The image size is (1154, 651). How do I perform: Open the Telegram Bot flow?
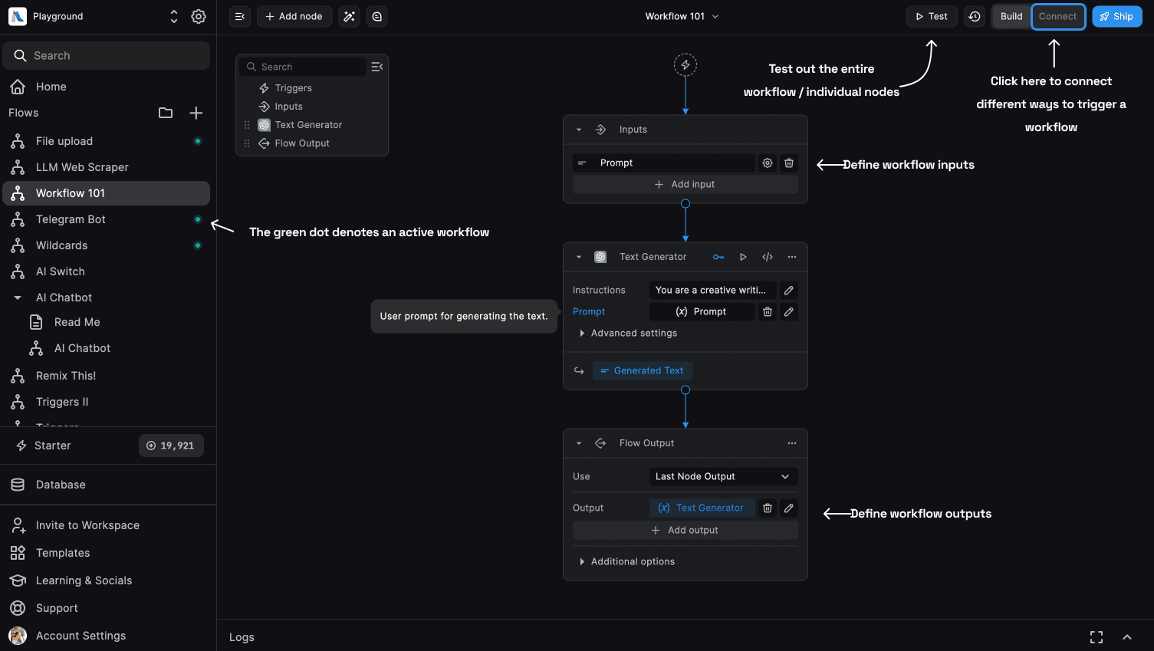tap(107, 219)
